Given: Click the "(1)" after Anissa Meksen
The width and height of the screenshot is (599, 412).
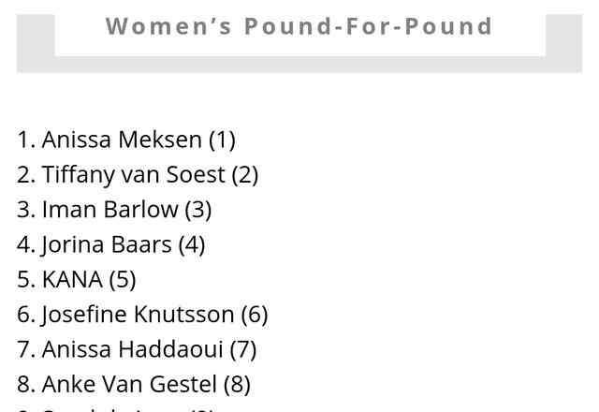Looking at the screenshot, I should (222, 140).
